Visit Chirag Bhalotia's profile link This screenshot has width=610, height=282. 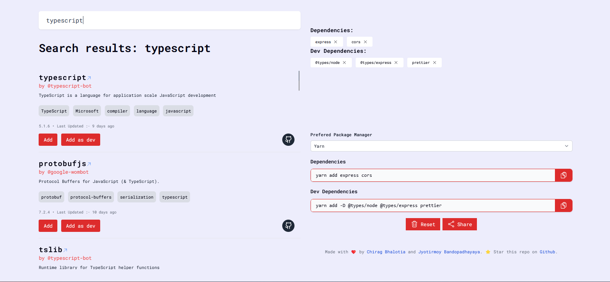386,252
